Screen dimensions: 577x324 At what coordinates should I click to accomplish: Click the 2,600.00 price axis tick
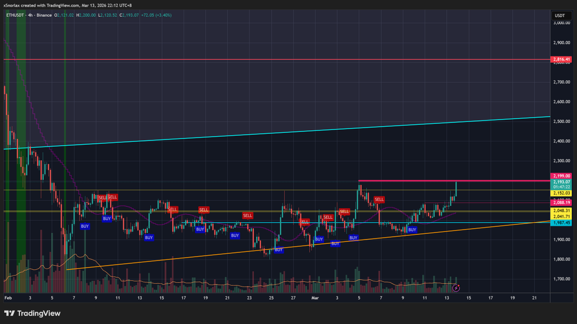pos(561,102)
